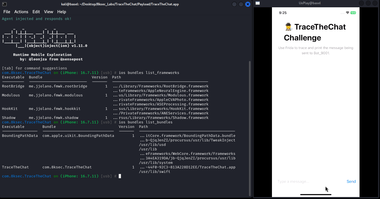
Task: Click the AppleNeuralEngine.framework path line
Action: (161, 91)
